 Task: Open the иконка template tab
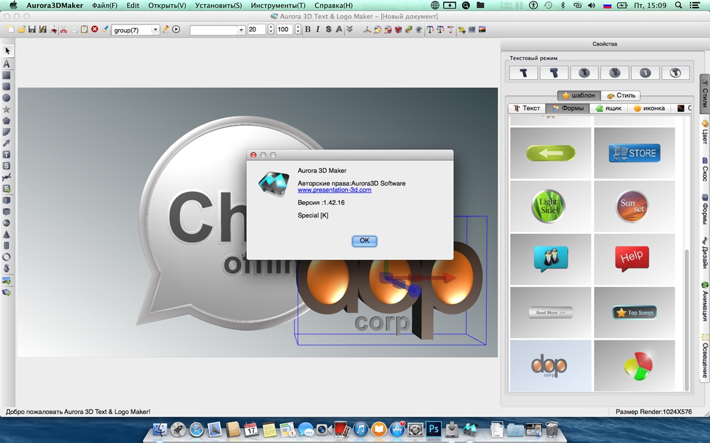click(650, 108)
